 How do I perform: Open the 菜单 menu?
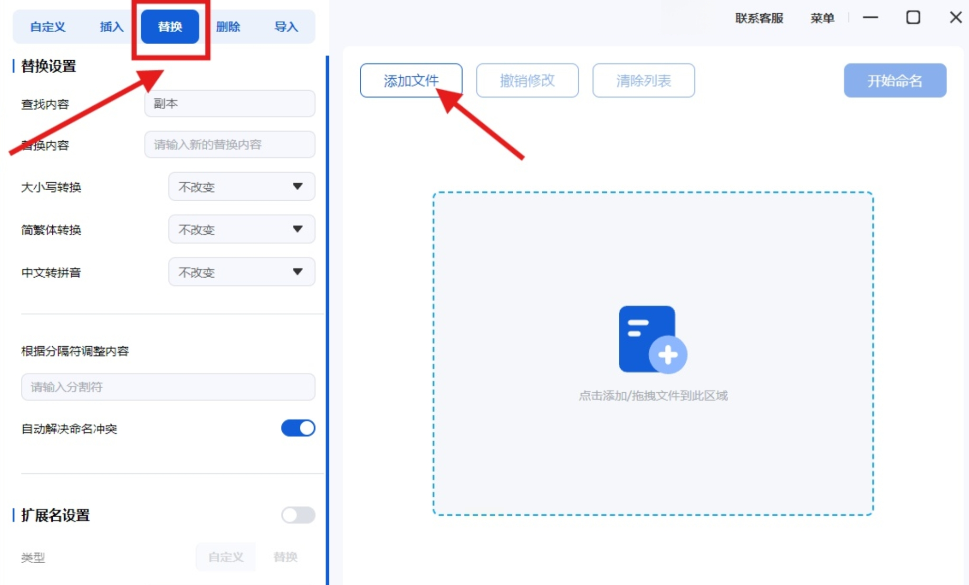[x=822, y=18]
